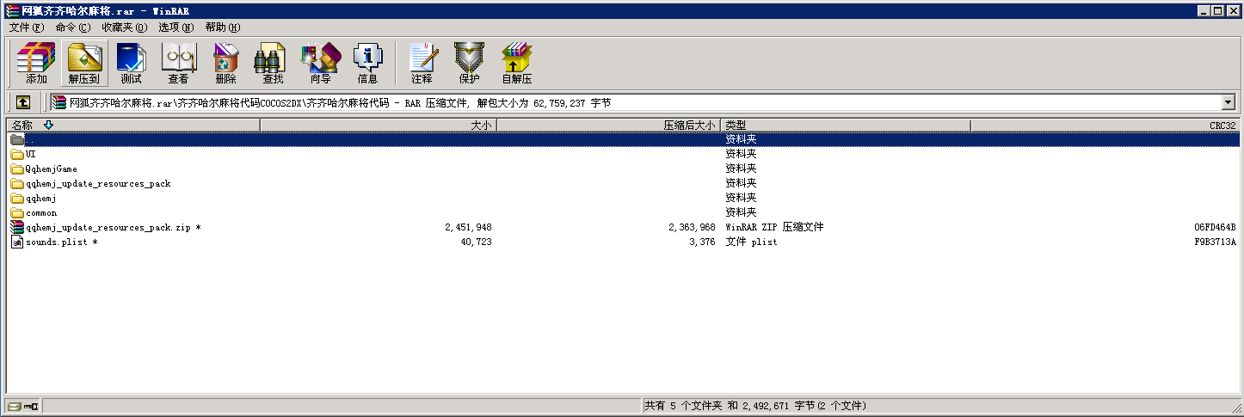The width and height of the screenshot is (1244, 417).
Task: Click the 解压到 (Extract To) icon
Action: [84, 64]
